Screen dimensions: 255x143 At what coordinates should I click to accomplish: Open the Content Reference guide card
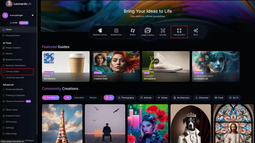point(166,67)
